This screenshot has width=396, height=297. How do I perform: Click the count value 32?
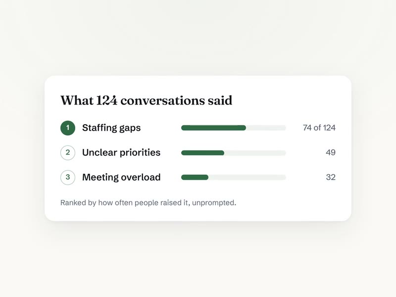[331, 177]
